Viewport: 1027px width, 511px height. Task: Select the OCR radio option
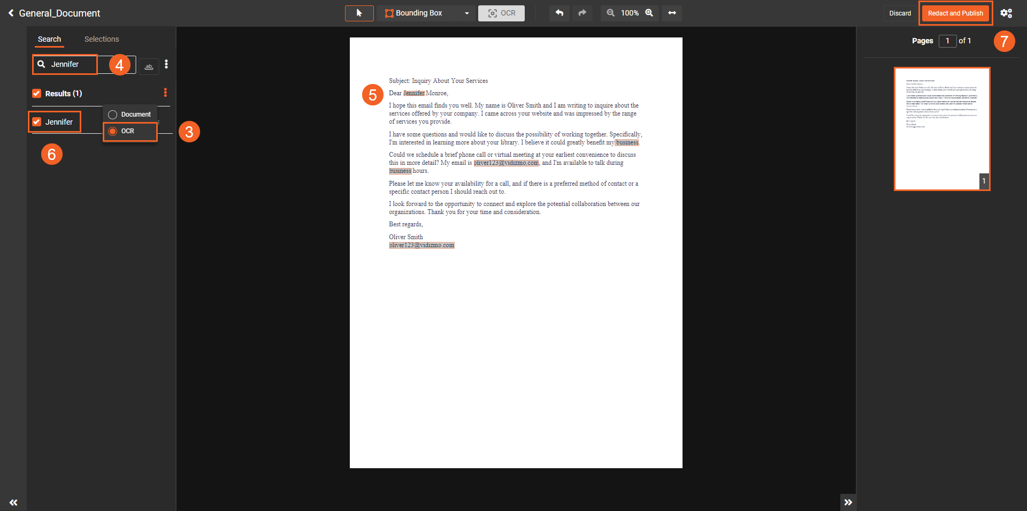tap(113, 131)
